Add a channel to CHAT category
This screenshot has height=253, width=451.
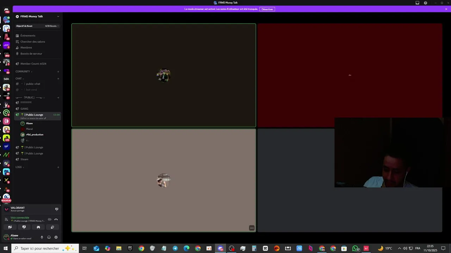[x=58, y=78]
